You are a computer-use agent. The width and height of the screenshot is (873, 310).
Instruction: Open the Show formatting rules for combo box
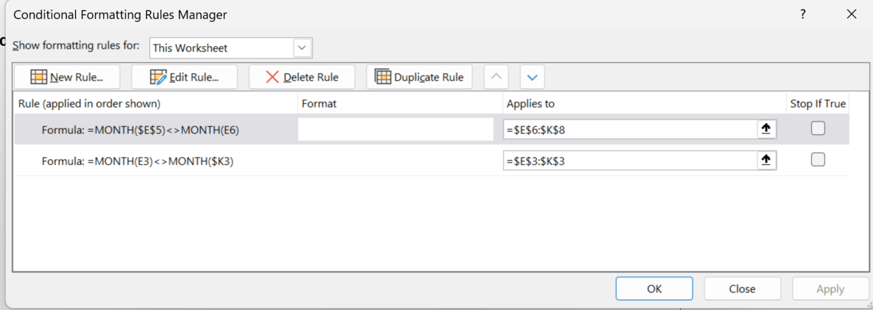point(231,48)
